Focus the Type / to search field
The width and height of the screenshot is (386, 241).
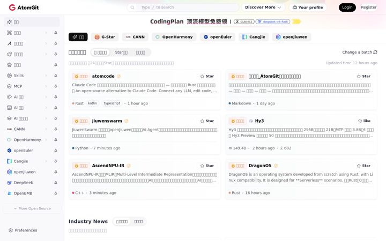tap(188, 7)
